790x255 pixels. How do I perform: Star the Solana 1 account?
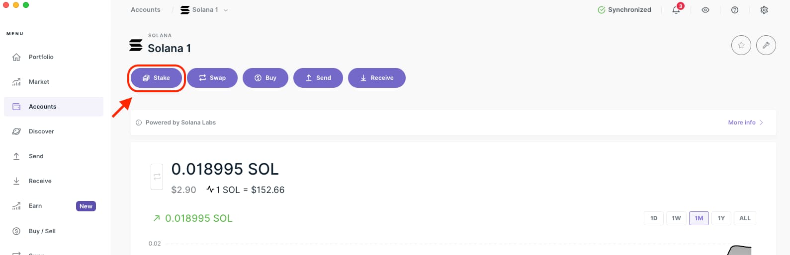click(x=741, y=46)
